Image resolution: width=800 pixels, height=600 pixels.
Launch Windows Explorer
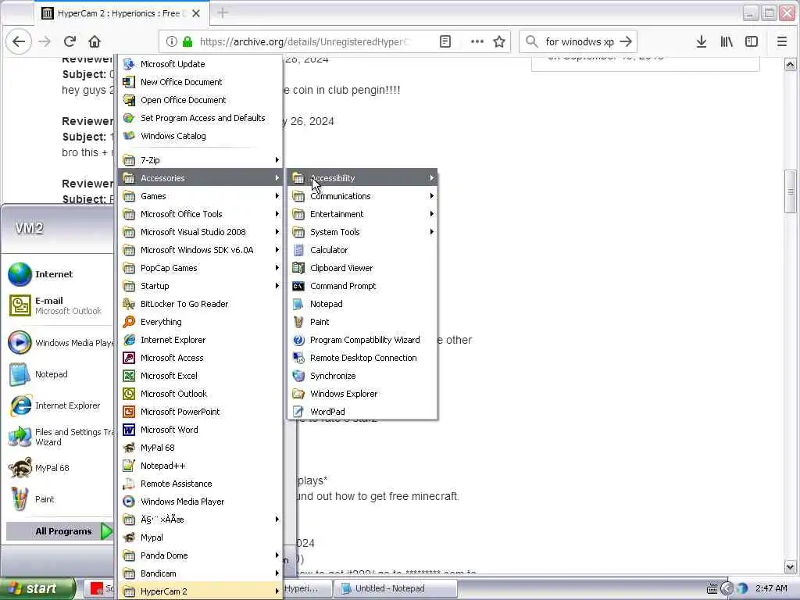click(362, 394)
